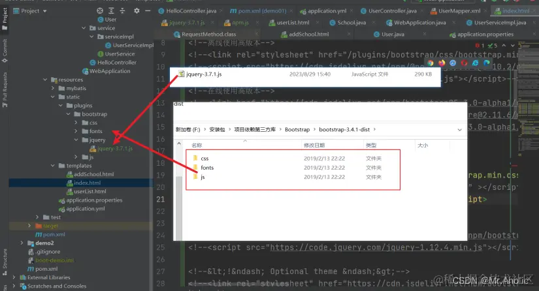This screenshot has width=539, height=291.
Task: Open preview in Opera browser icon
Action: [x=464, y=63]
